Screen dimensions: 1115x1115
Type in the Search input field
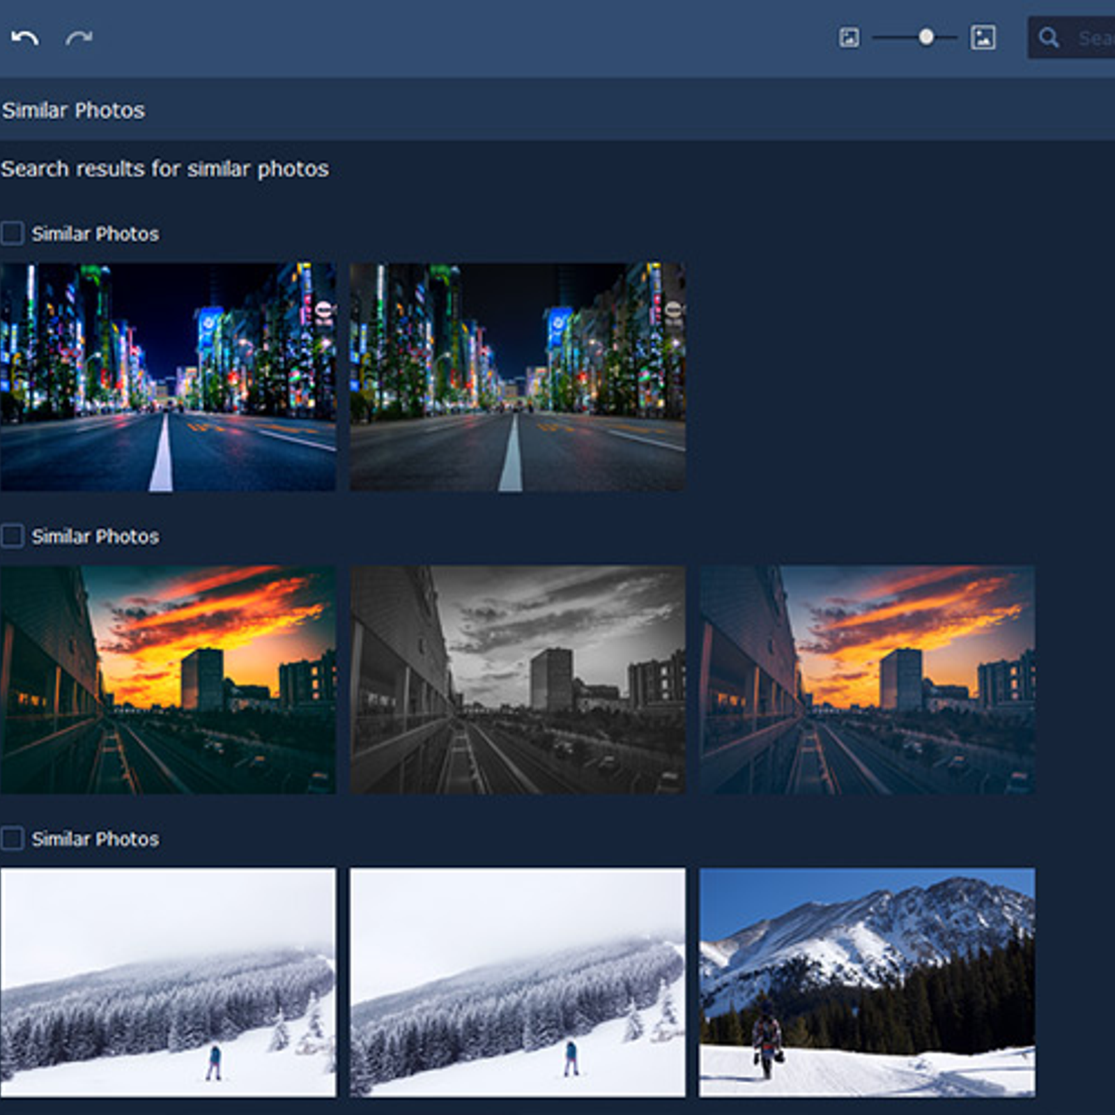pyautogui.click(x=1094, y=38)
